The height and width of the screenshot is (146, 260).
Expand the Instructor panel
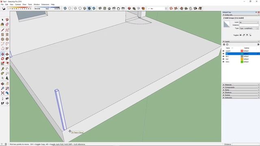(224, 98)
